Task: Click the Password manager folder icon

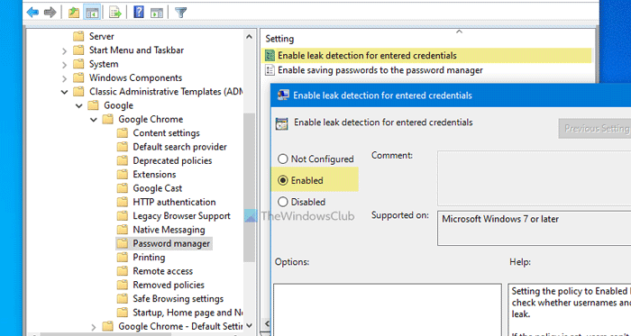Action: tap(123, 243)
